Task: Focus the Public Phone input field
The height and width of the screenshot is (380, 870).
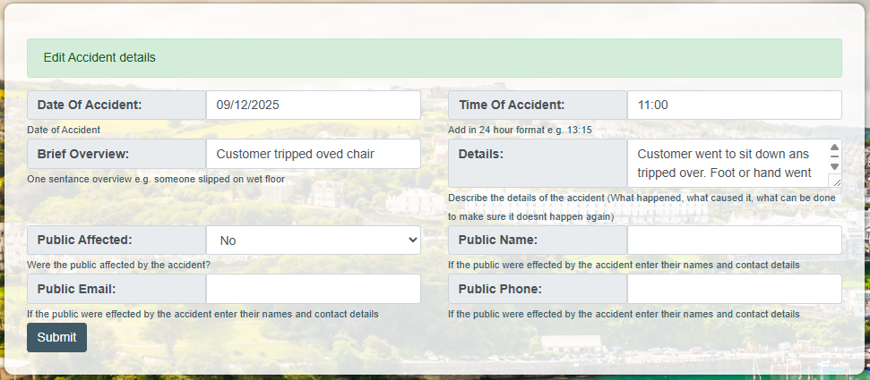Action: click(734, 289)
